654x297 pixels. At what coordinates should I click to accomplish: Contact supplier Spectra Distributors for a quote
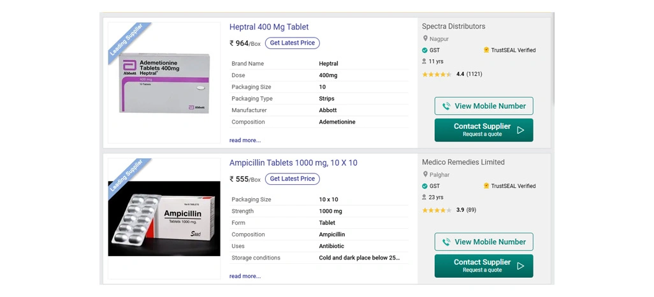point(484,130)
